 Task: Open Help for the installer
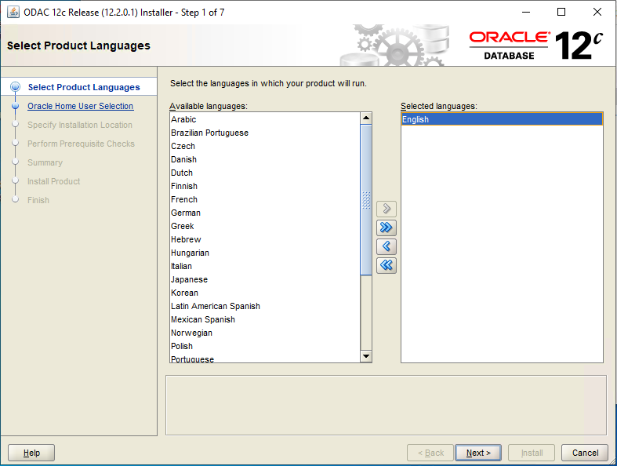[31, 453]
